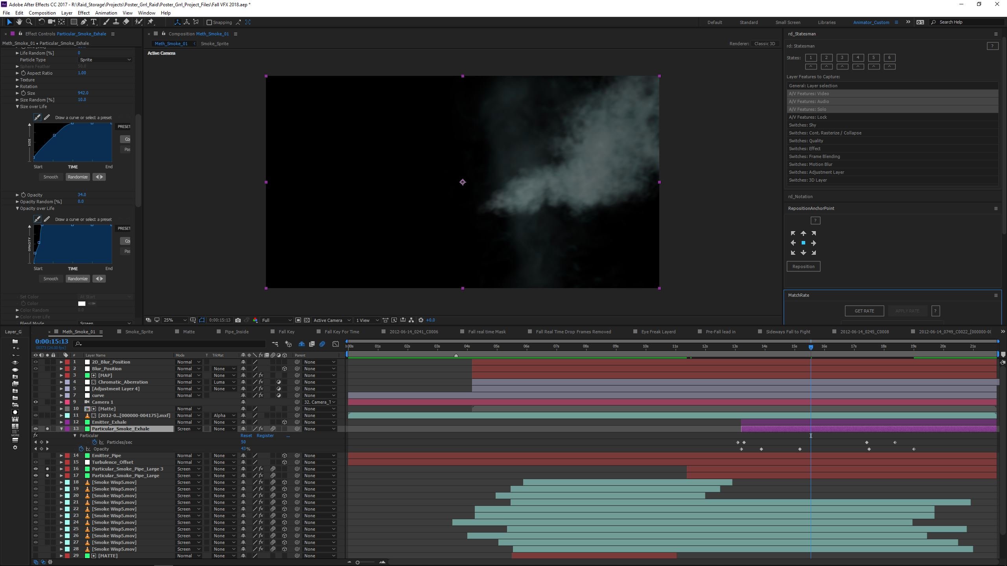Hide the Camera 1 layer
The width and height of the screenshot is (1007, 566).
[x=36, y=402]
